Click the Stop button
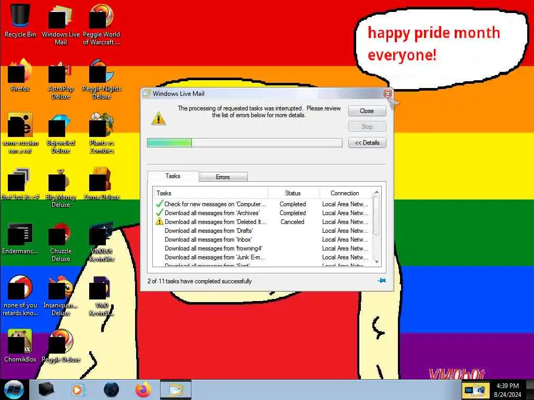Image resolution: width=534 pixels, height=400 pixels. (367, 127)
